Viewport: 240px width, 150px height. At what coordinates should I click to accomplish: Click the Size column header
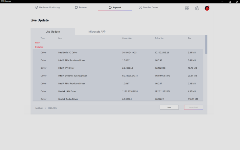(x=189, y=38)
